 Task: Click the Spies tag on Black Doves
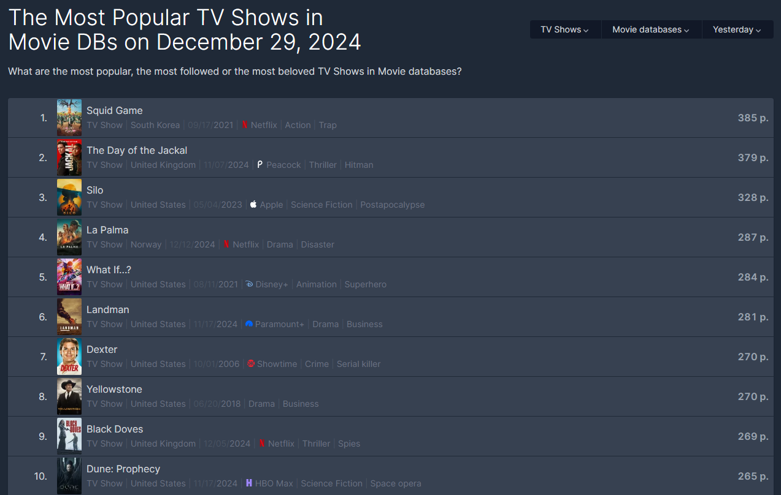[x=349, y=444]
